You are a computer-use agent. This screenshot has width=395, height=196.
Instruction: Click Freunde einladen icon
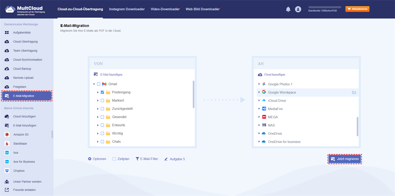pos(7,190)
